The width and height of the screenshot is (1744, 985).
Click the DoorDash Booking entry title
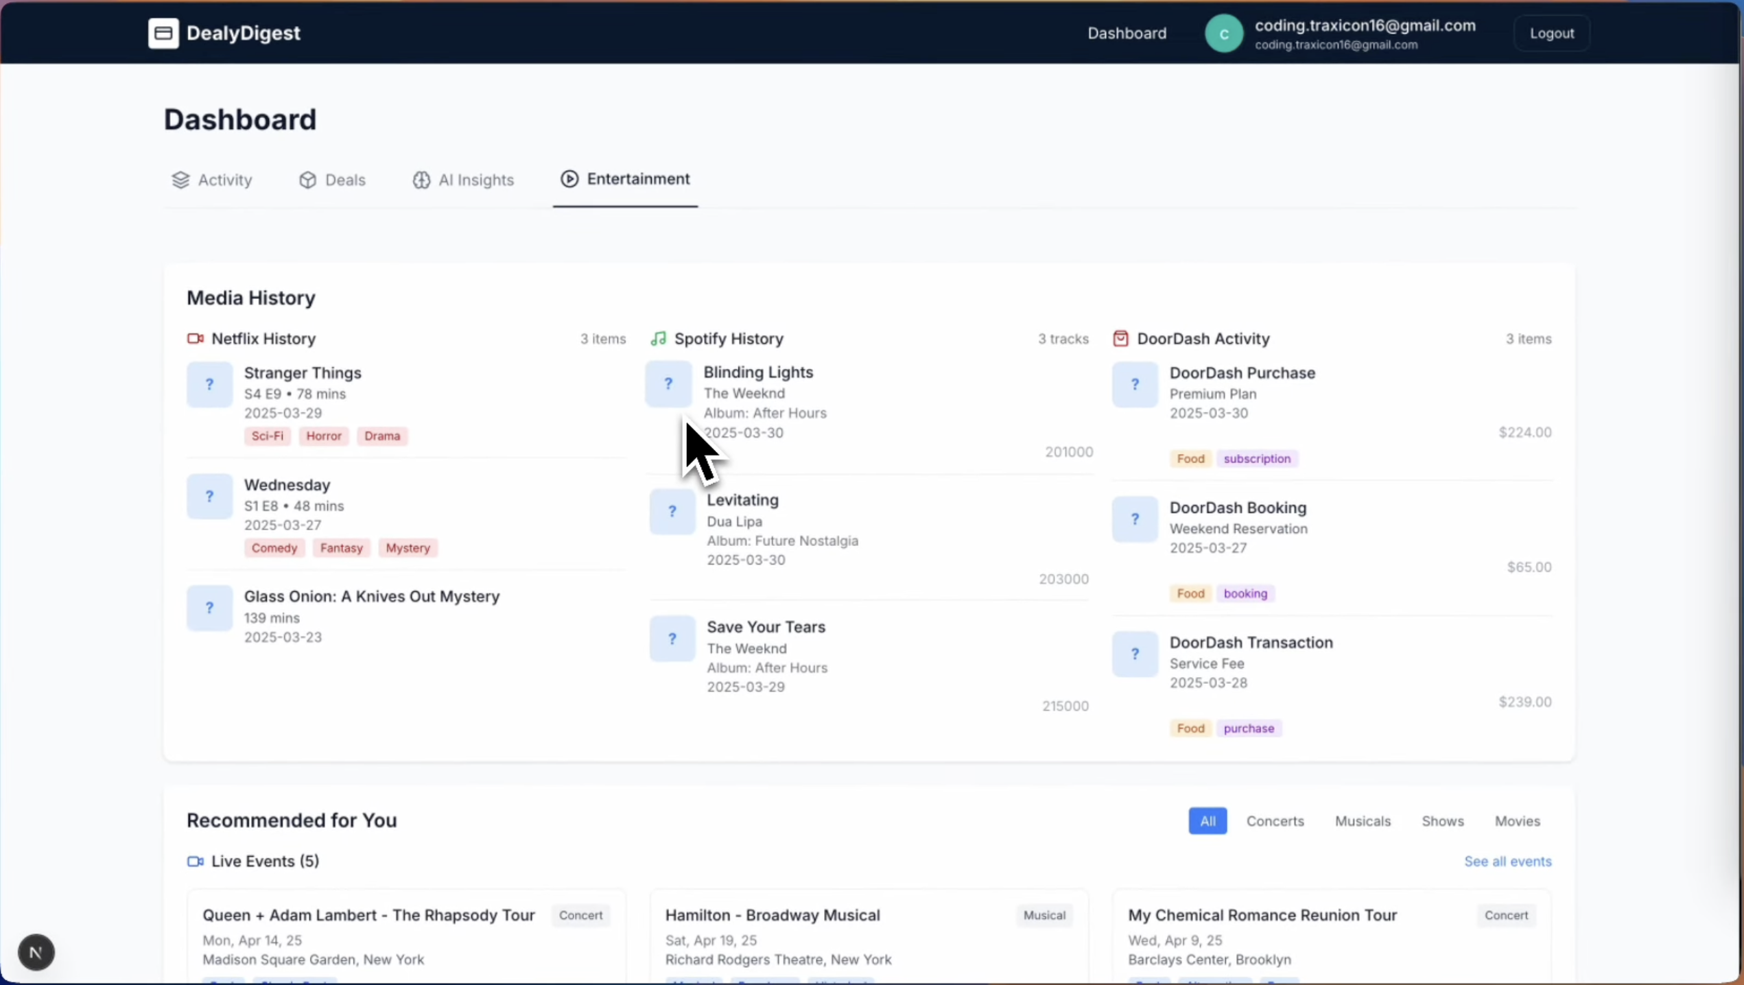pyautogui.click(x=1238, y=508)
